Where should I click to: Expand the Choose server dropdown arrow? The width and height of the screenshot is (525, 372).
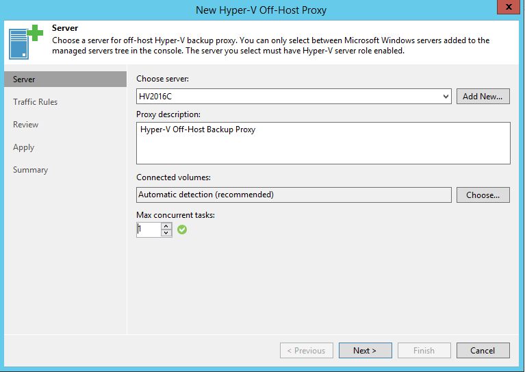pyautogui.click(x=446, y=97)
